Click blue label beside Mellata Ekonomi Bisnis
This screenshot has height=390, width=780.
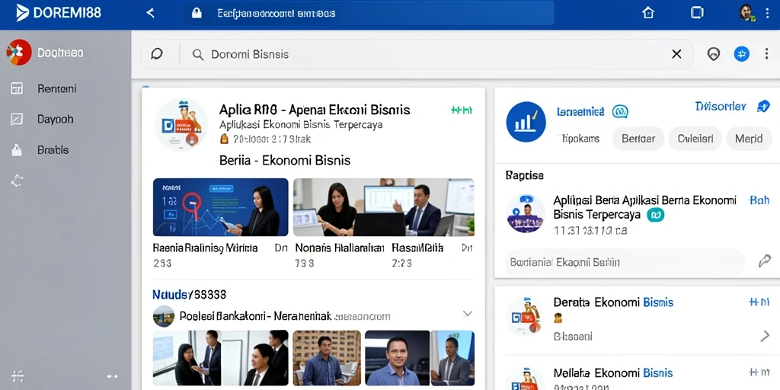(759, 372)
